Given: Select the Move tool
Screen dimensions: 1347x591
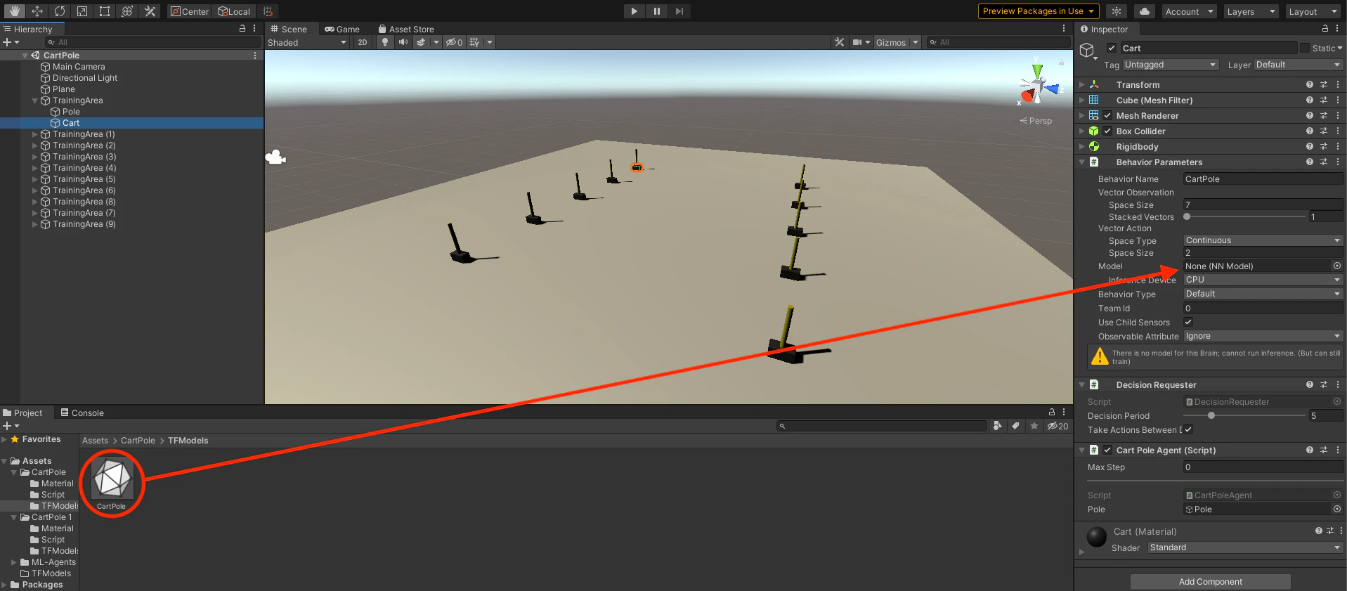Looking at the screenshot, I should [x=37, y=11].
